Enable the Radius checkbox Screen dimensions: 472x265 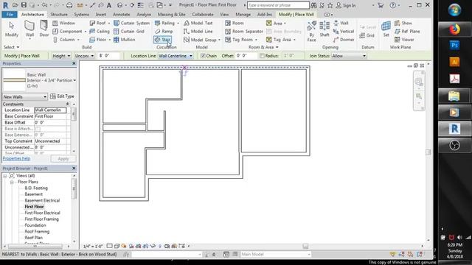click(x=262, y=56)
